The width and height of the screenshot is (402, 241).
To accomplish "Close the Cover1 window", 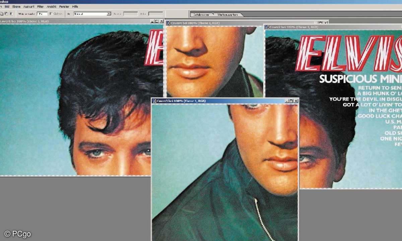I will pyautogui.click(x=161, y=21).
